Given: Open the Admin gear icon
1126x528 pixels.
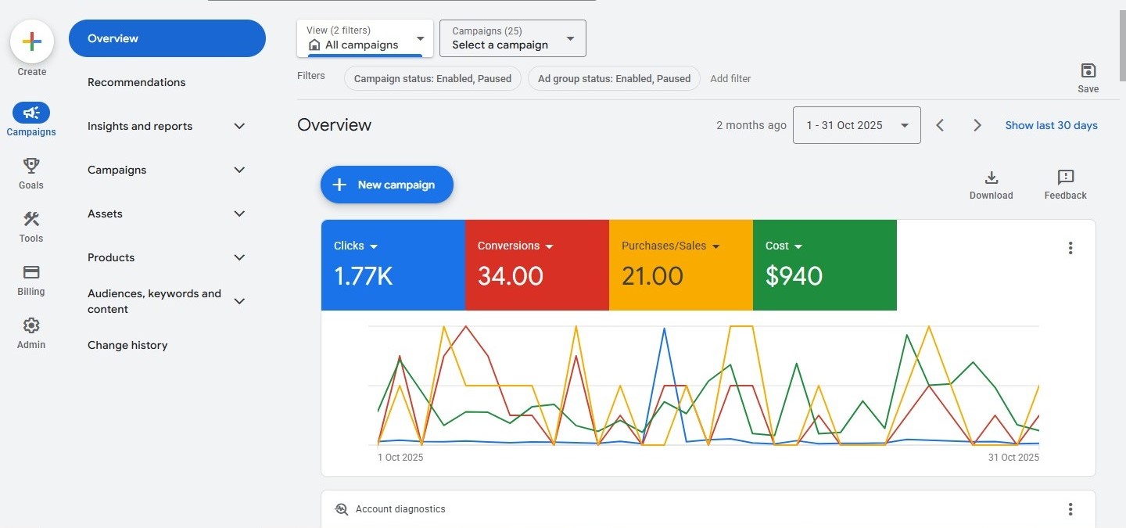Looking at the screenshot, I should coord(31,325).
